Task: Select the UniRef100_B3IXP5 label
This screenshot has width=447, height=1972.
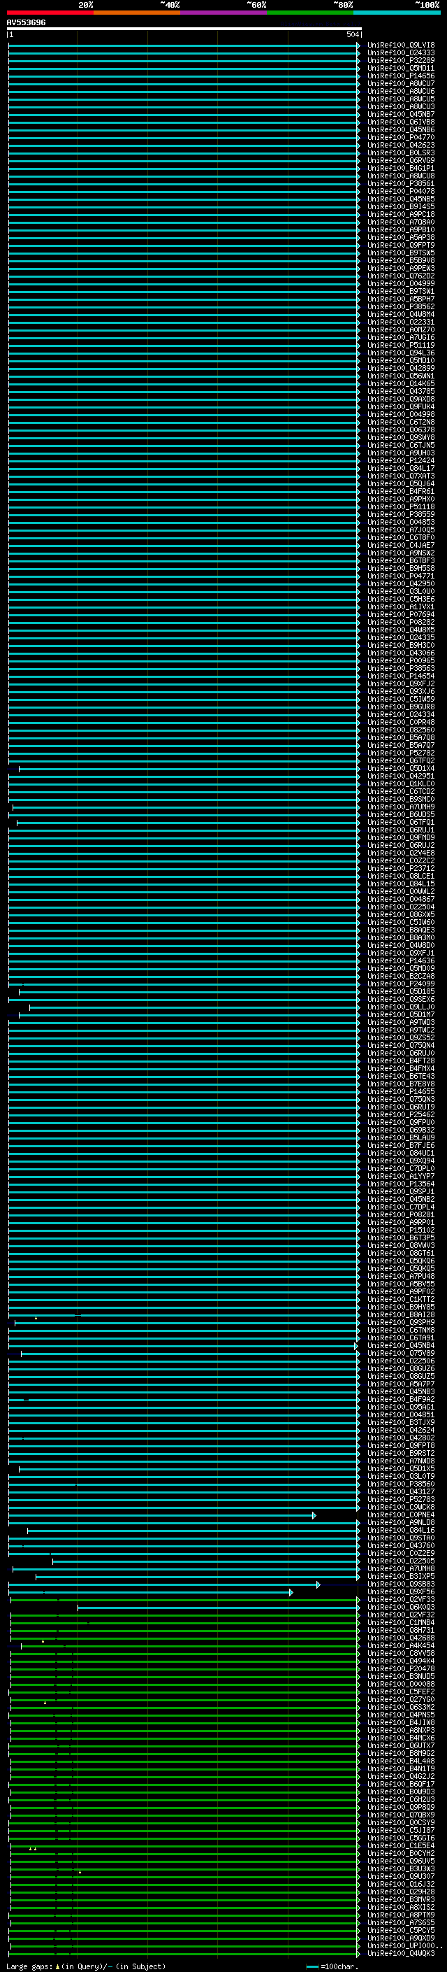Action: 400,1576
